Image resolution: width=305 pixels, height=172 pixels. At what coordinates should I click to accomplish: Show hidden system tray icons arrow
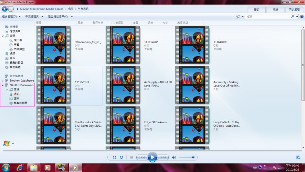(269, 167)
